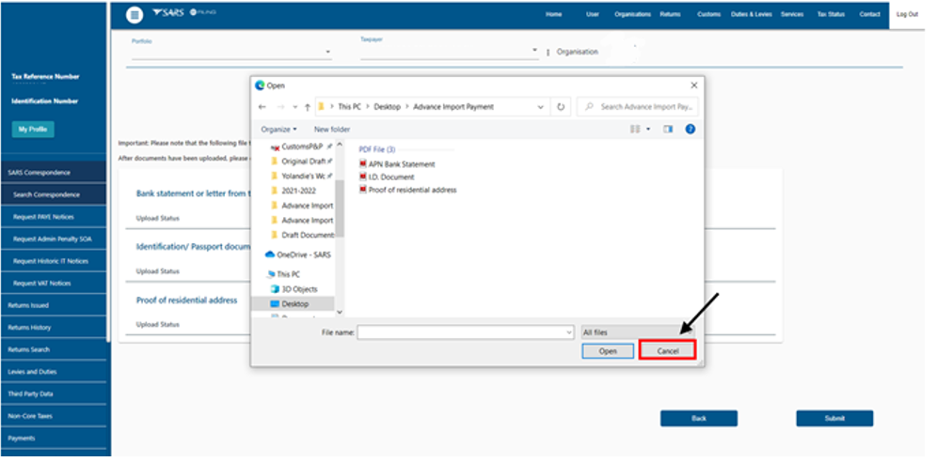Image resolution: width=937 pixels, height=462 pixels.
Task: Refresh the Advance Import Payment folder
Action: tap(562, 107)
